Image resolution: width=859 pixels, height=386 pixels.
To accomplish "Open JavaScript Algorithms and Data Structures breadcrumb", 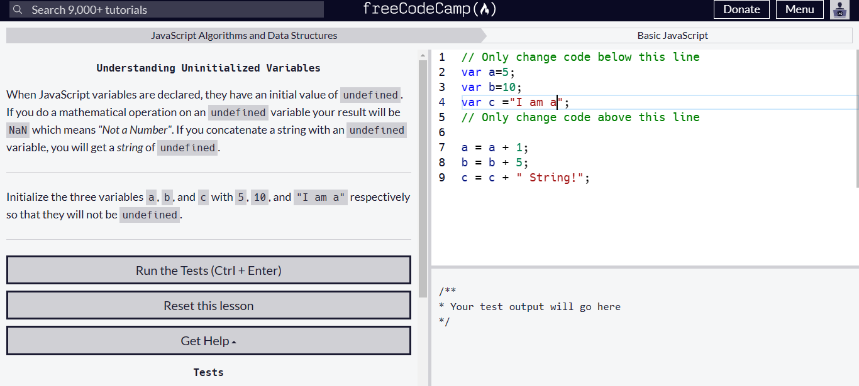I will tap(244, 36).
